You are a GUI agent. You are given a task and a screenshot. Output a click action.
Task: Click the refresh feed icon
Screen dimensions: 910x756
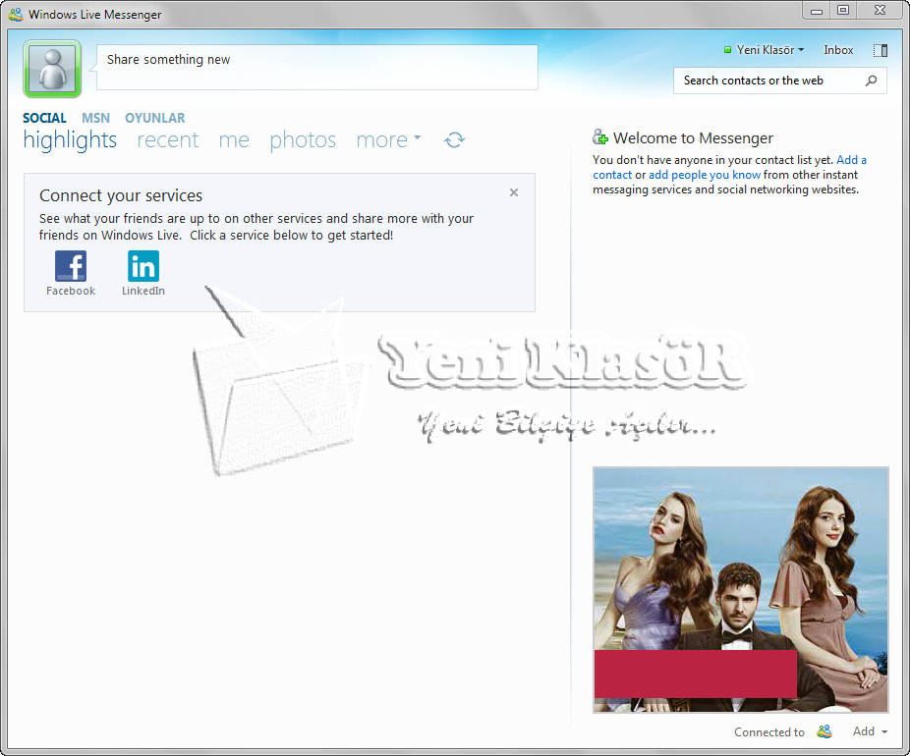(x=454, y=140)
